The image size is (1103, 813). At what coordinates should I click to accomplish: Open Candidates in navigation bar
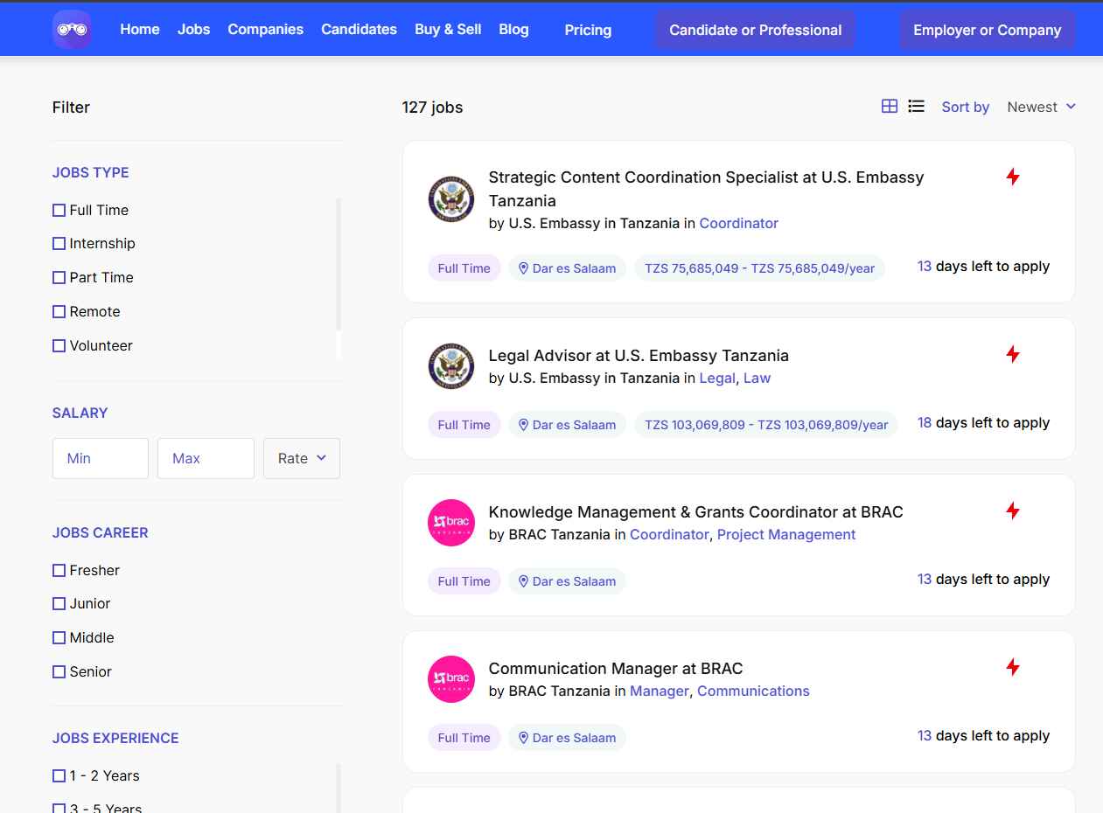coord(360,29)
